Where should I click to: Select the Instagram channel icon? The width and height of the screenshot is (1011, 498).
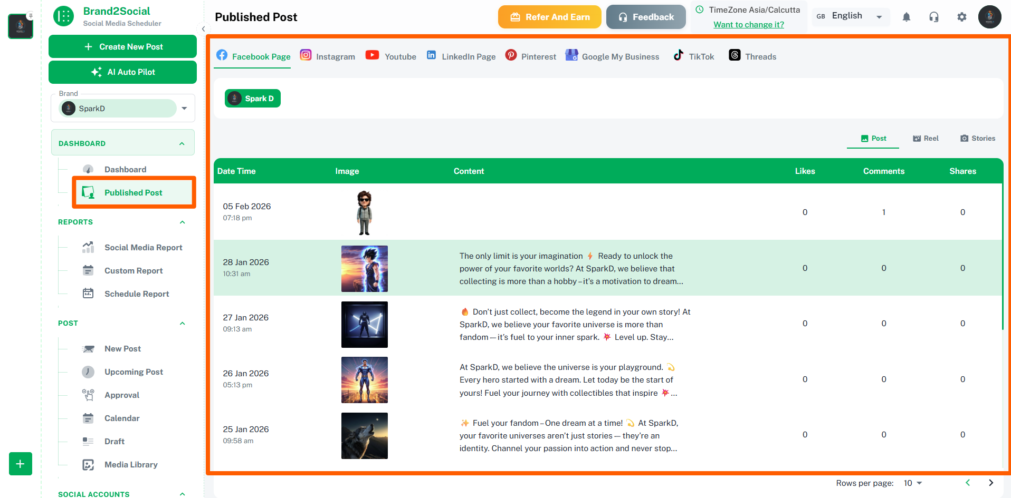coord(306,54)
